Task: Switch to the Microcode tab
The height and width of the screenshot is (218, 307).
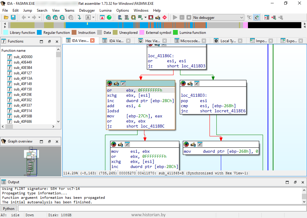Action: click(x=190, y=41)
